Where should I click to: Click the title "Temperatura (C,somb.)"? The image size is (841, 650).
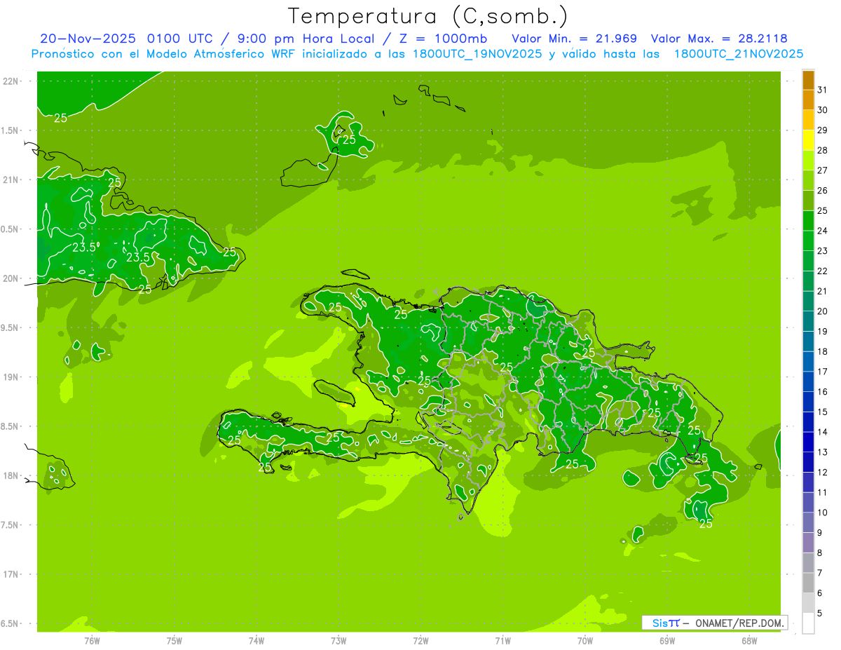click(x=428, y=15)
